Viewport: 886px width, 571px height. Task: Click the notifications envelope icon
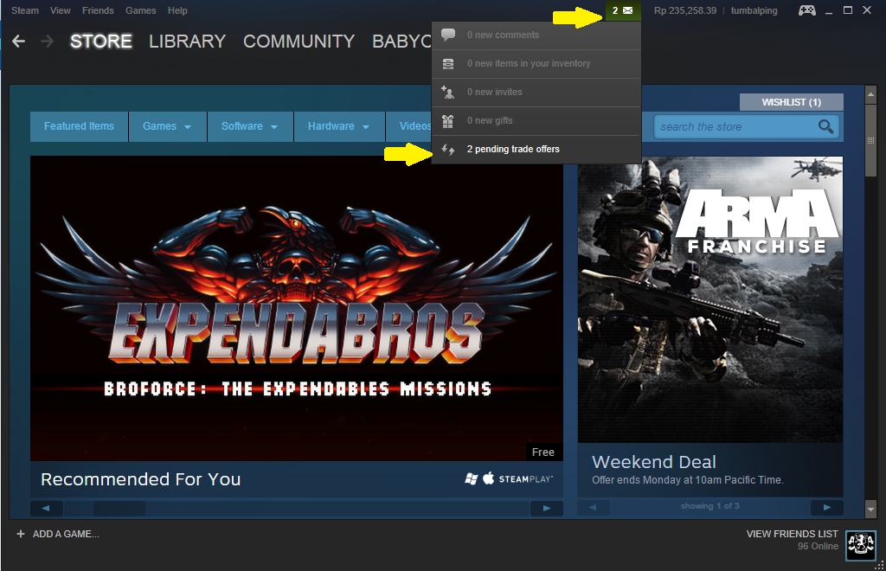coord(627,10)
